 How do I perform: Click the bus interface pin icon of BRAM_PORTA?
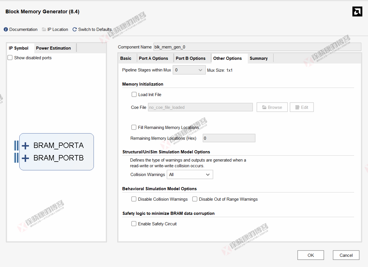[x=16, y=145]
